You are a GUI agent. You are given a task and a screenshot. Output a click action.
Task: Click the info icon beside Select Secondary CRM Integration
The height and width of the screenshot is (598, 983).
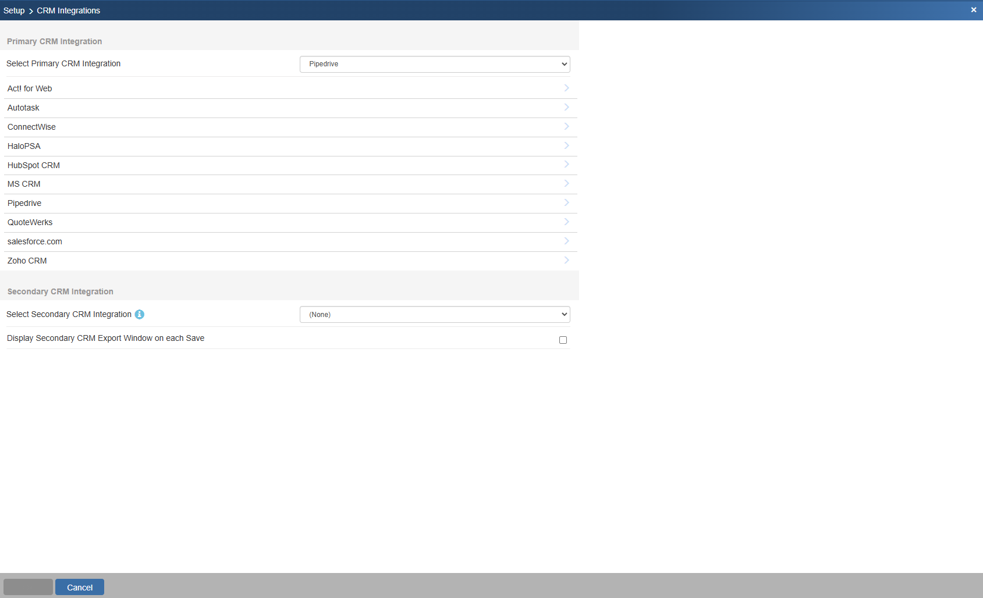140,315
